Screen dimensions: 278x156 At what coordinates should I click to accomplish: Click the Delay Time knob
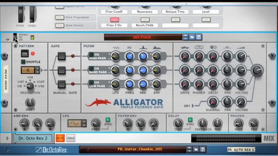pyautogui.click(x=178, y=123)
